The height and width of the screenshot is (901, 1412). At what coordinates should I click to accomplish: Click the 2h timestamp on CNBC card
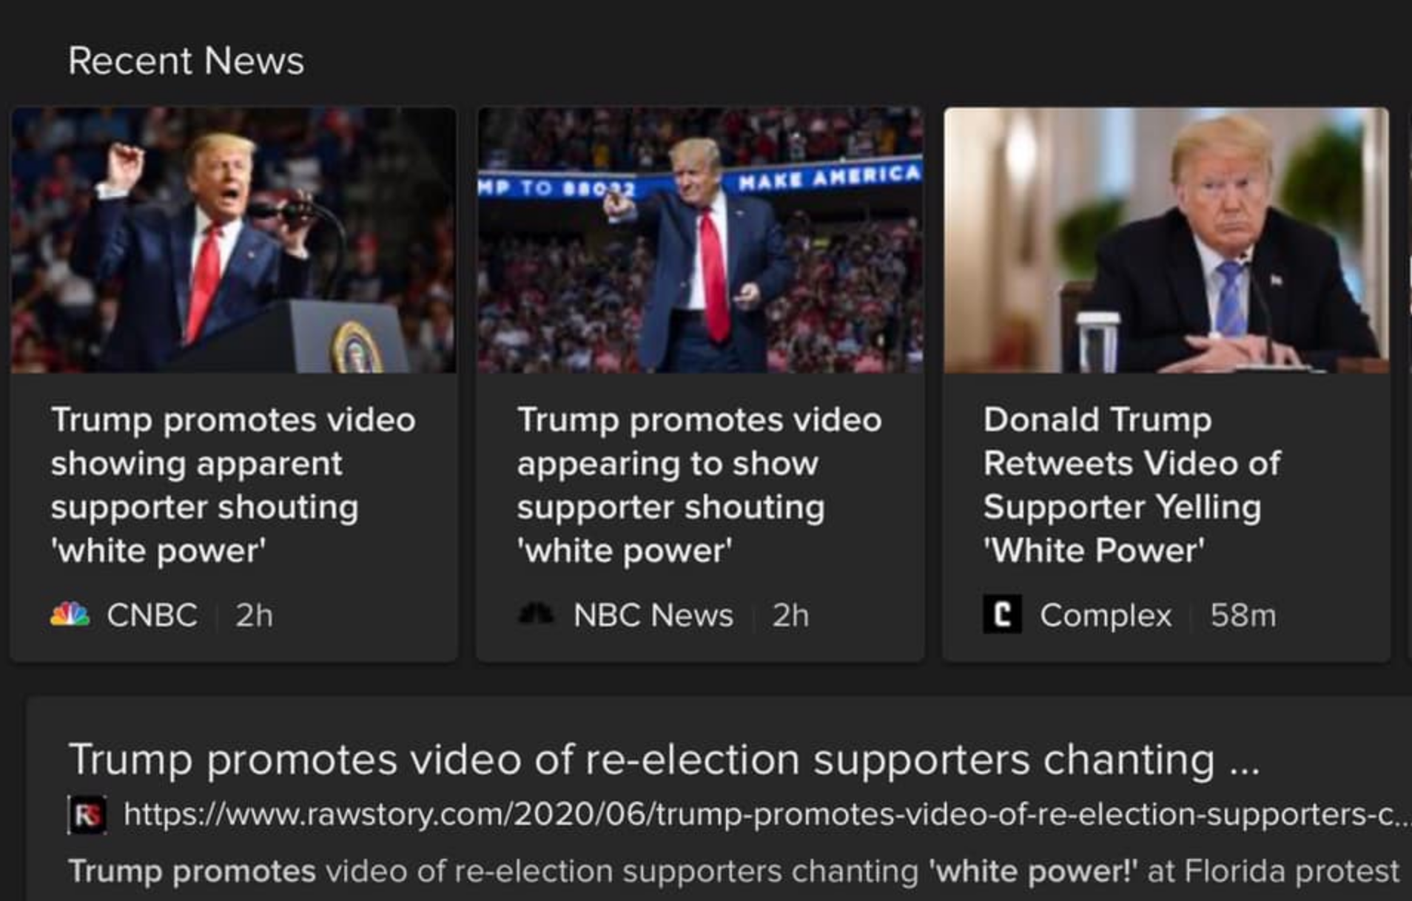(x=254, y=615)
